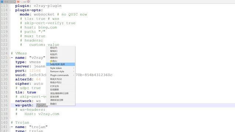The height and width of the screenshot is (132, 235).
Task: Click the alterId value 64
Action: click(x=38, y=79)
